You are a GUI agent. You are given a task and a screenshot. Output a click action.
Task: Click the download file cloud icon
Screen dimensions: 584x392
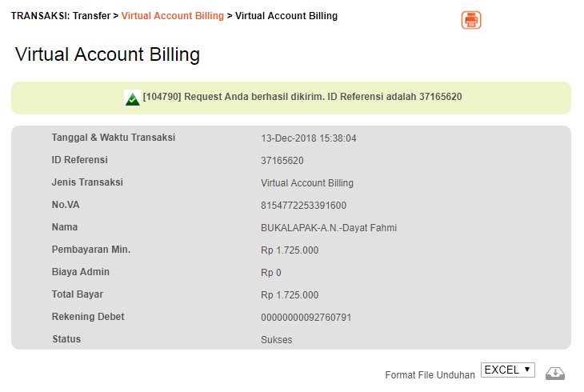pos(555,373)
